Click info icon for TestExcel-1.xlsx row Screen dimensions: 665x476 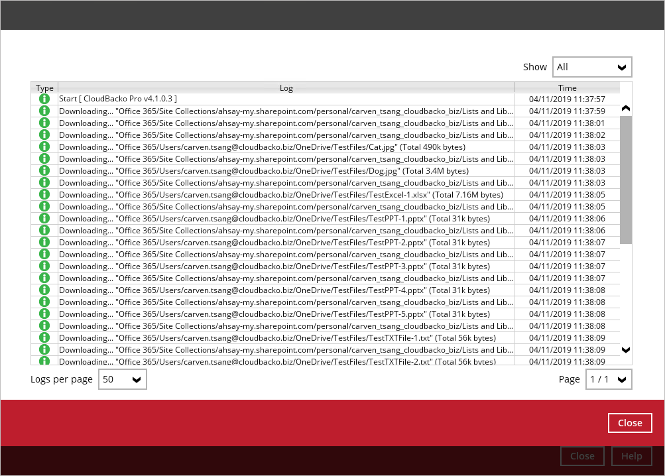(x=44, y=194)
